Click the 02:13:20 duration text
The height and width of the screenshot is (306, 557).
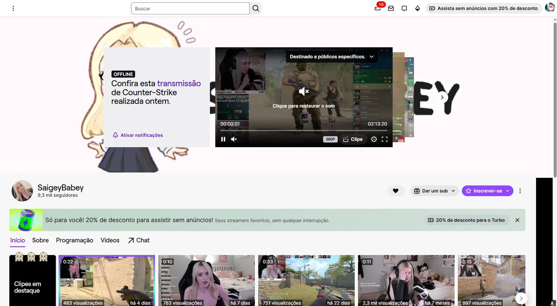(x=377, y=124)
